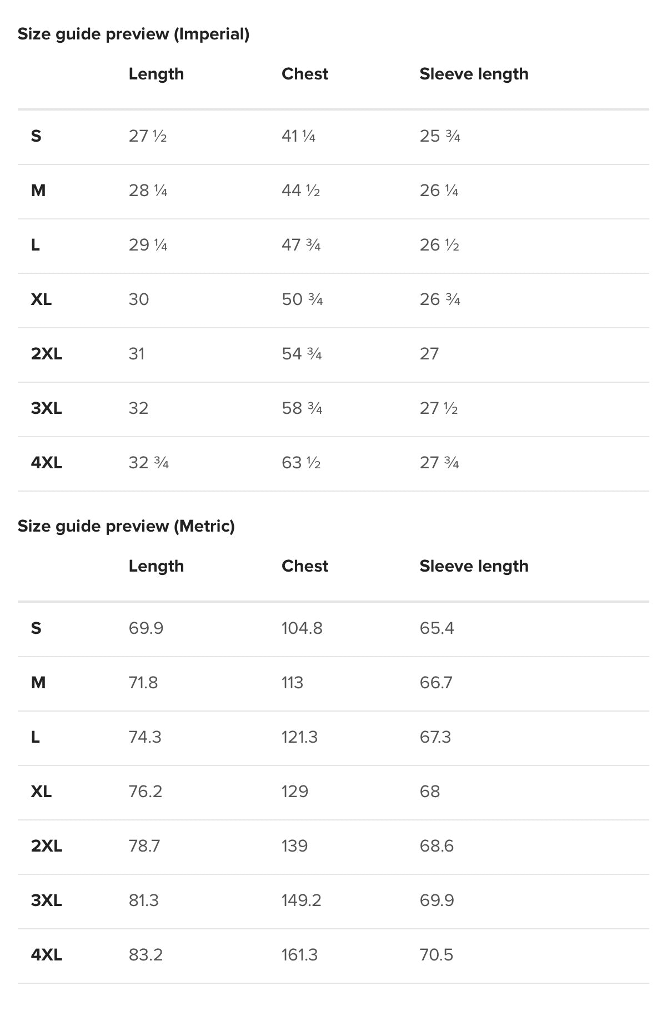This screenshot has width=667, height=1011.
Task: Select the 149.2 chest value for 3XL
Action: point(301,900)
